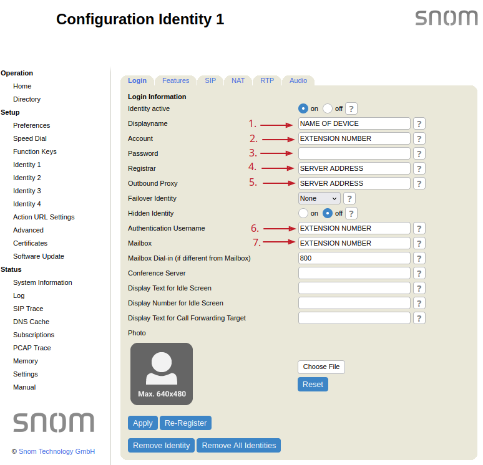
Task: Open help icon for Failover Identity
Action: point(349,198)
